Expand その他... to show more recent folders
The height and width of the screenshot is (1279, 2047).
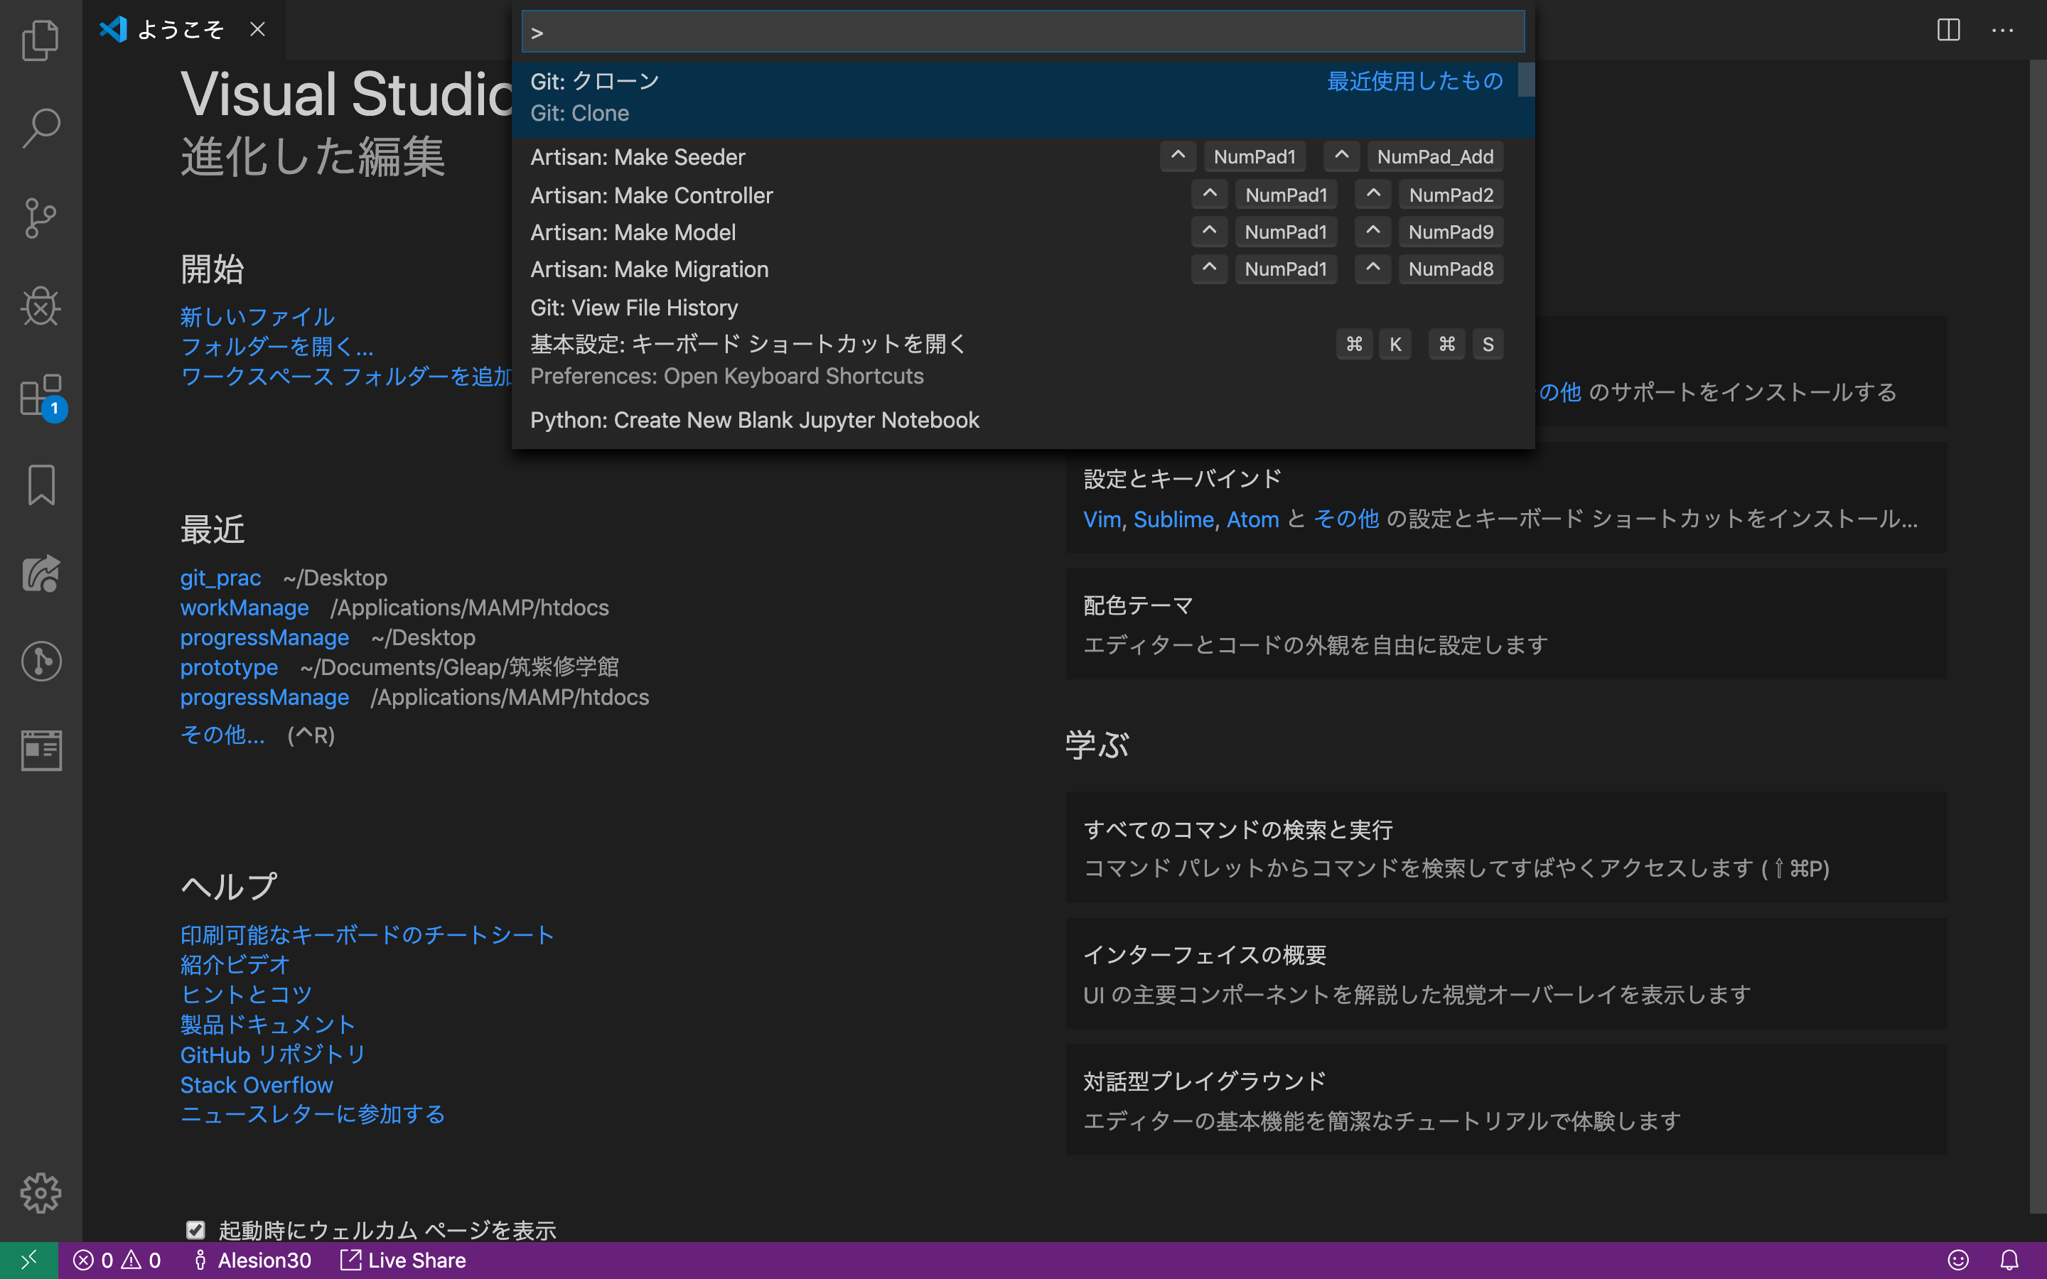222,735
